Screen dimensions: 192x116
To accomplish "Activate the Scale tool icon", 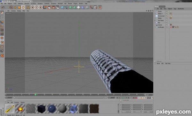I will [x=19, y=7].
